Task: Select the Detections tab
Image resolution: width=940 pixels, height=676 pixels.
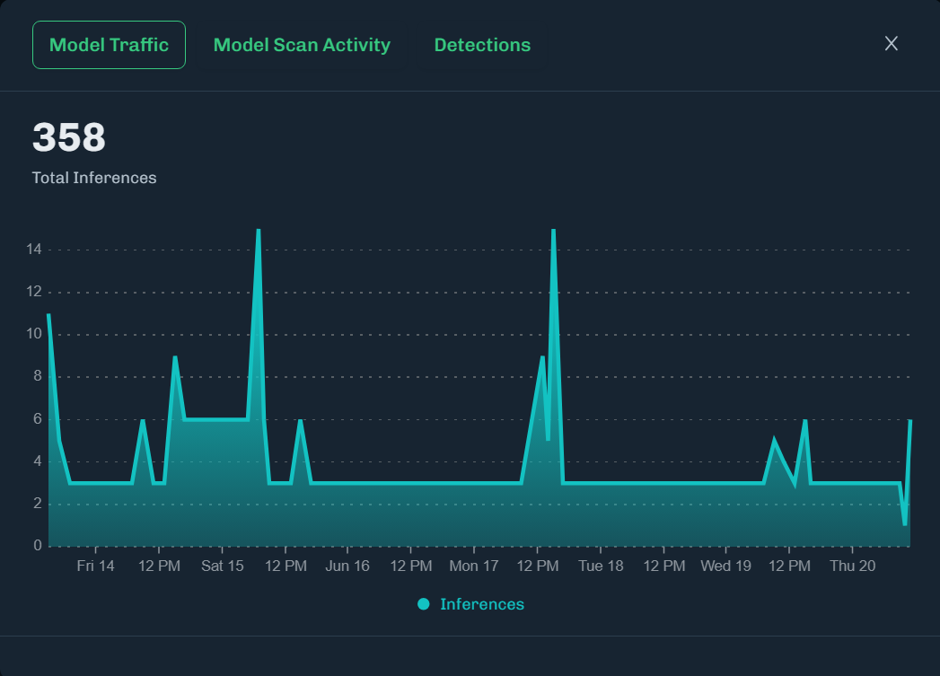Action: pos(482,45)
